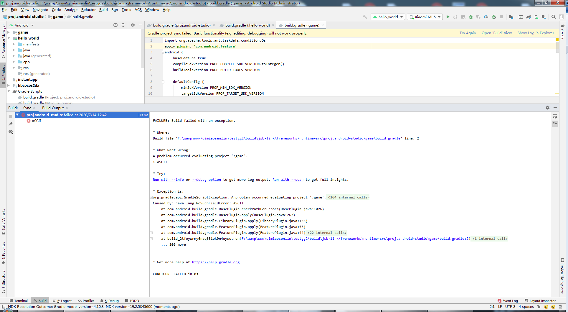Open the VCS menu
This screenshot has width=568, height=312.
[138, 10]
